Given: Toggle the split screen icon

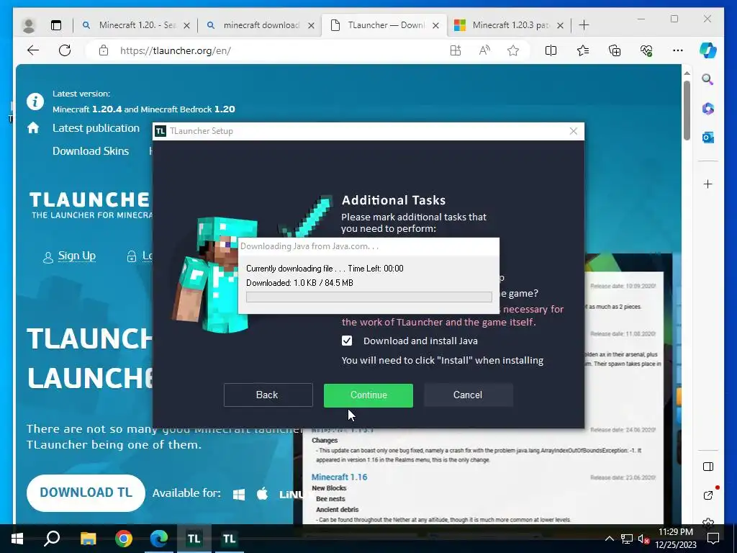Looking at the screenshot, I should (551, 50).
